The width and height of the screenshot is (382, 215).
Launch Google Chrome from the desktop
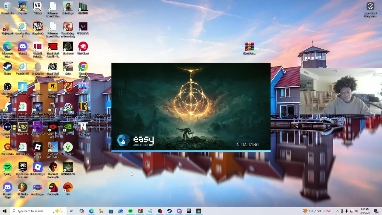(x=83, y=70)
